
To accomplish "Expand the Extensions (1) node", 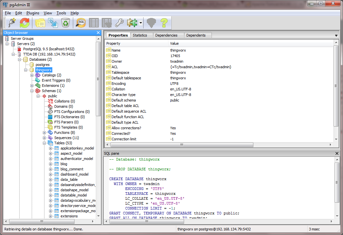I will (x=32, y=86).
